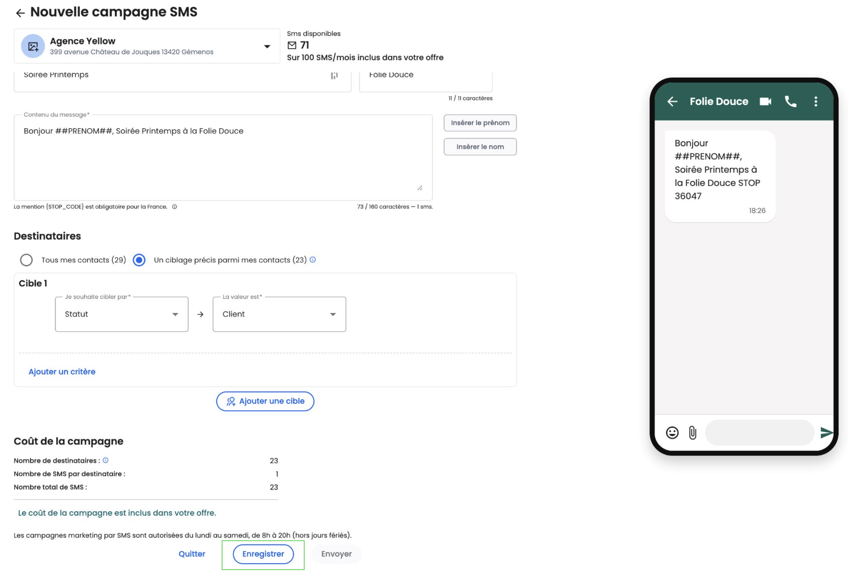Click the back arrow in the phone preview header
Screen dimensions: 848x575
coord(672,101)
